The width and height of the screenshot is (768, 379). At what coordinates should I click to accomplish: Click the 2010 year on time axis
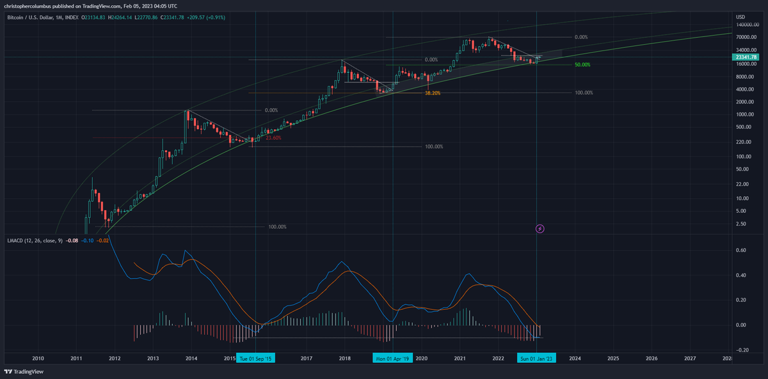pyautogui.click(x=38, y=359)
